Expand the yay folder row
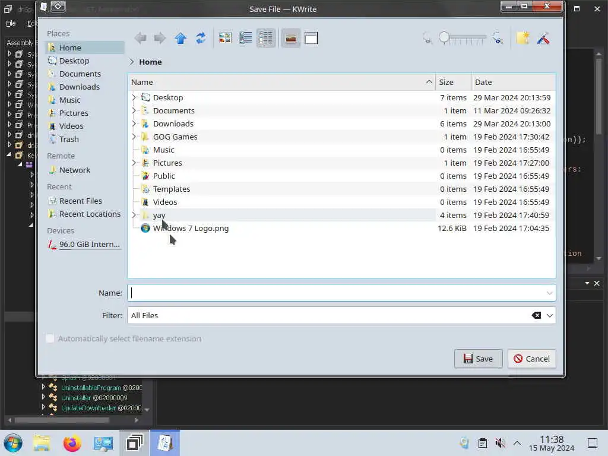Viewport: 608px width, 456px height. tap(134, 215)
